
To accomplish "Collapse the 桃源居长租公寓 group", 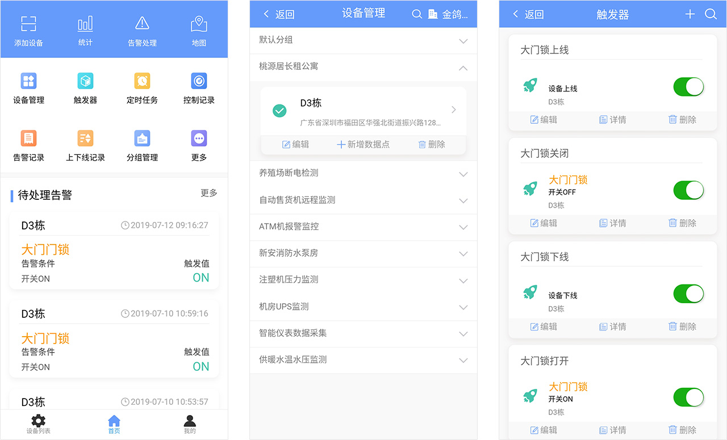I will (x=363, y=67).
